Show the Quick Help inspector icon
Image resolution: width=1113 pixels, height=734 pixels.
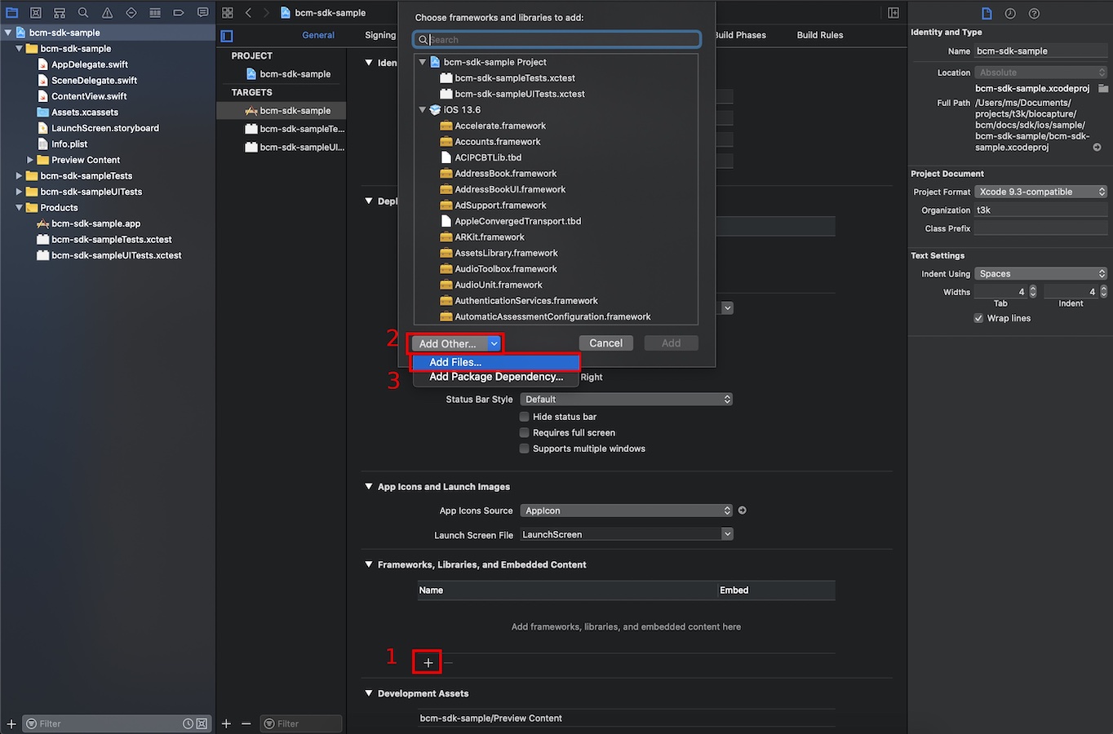1034,14
